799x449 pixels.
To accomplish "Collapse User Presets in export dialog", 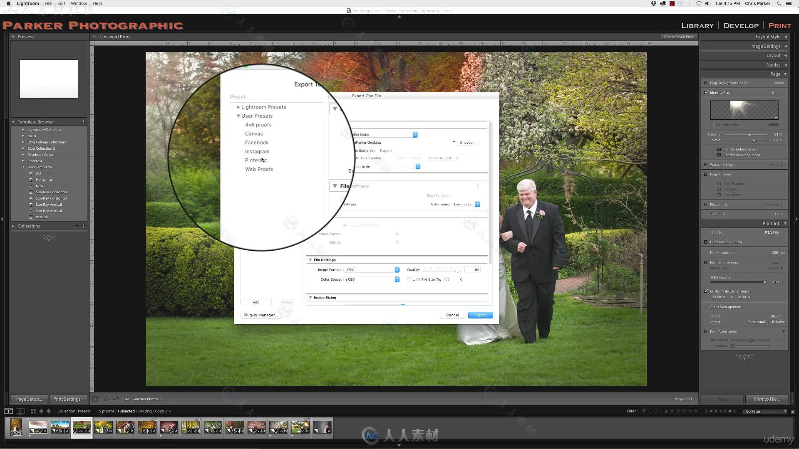I will coord(238,116).
